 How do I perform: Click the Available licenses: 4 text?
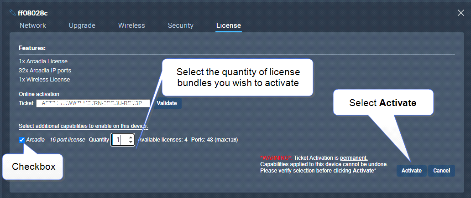[162, 140]
